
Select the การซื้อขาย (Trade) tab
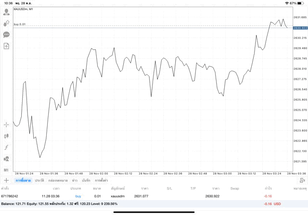[23, 180]
